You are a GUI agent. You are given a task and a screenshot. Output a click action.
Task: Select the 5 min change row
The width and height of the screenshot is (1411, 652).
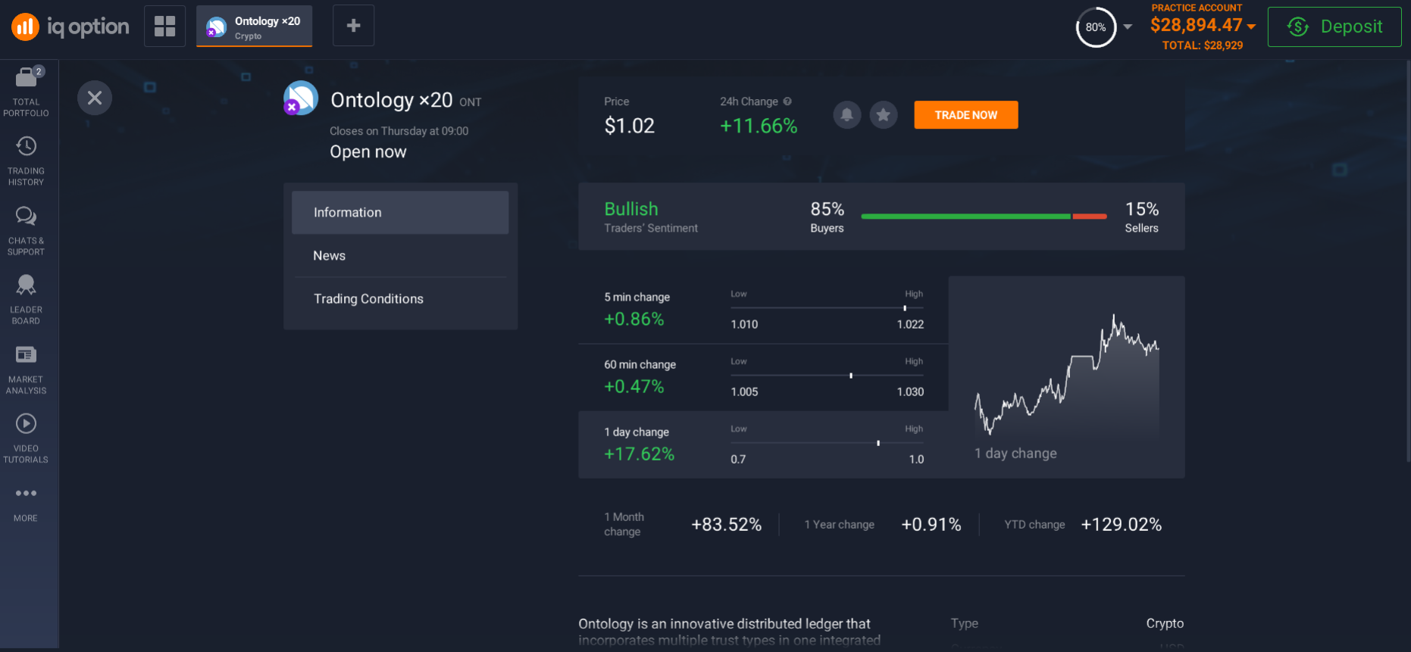tap(763, 310)
